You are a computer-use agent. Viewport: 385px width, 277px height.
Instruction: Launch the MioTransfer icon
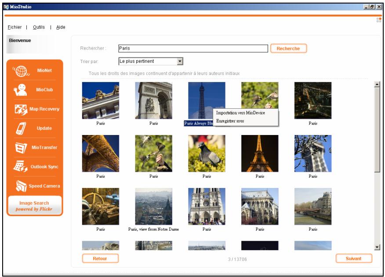[21, 148]
